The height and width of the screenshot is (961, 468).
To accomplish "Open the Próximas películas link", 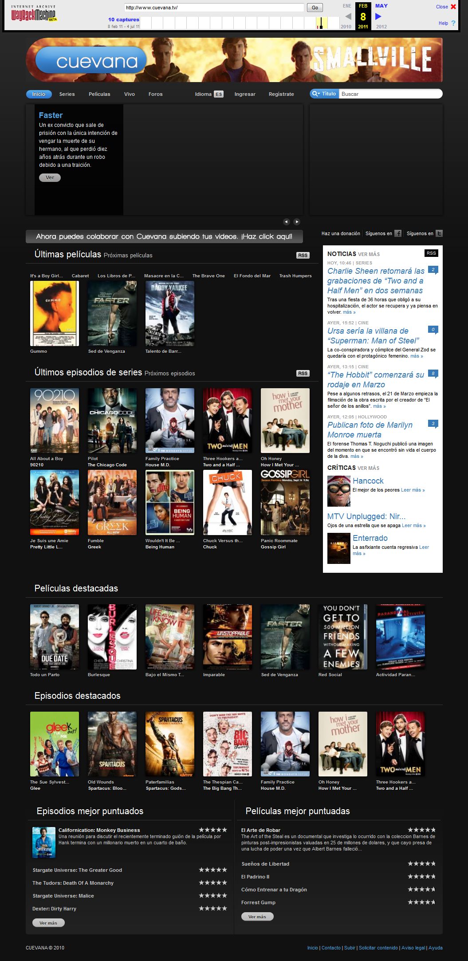I will [128, 256].
